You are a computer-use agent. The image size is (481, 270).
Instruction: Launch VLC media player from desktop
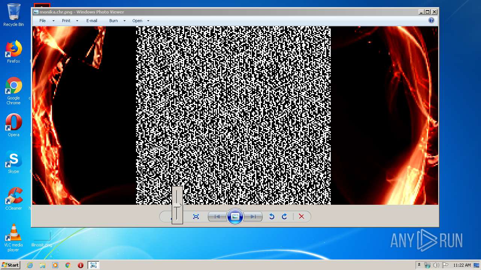(14, 238)
